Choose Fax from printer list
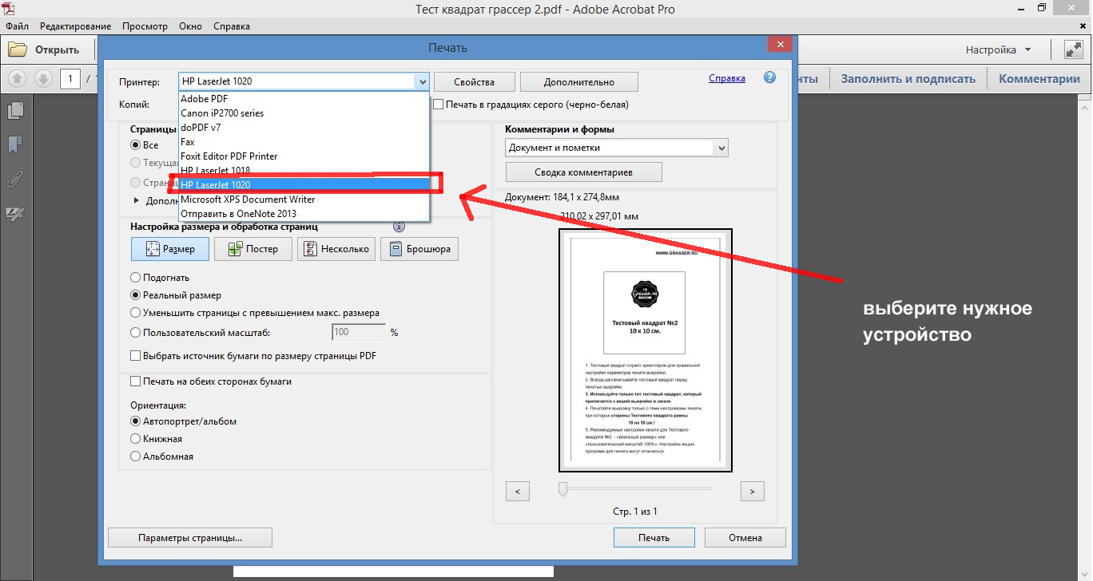This screenshot has width=1093, height=581. tap(304, 142)
